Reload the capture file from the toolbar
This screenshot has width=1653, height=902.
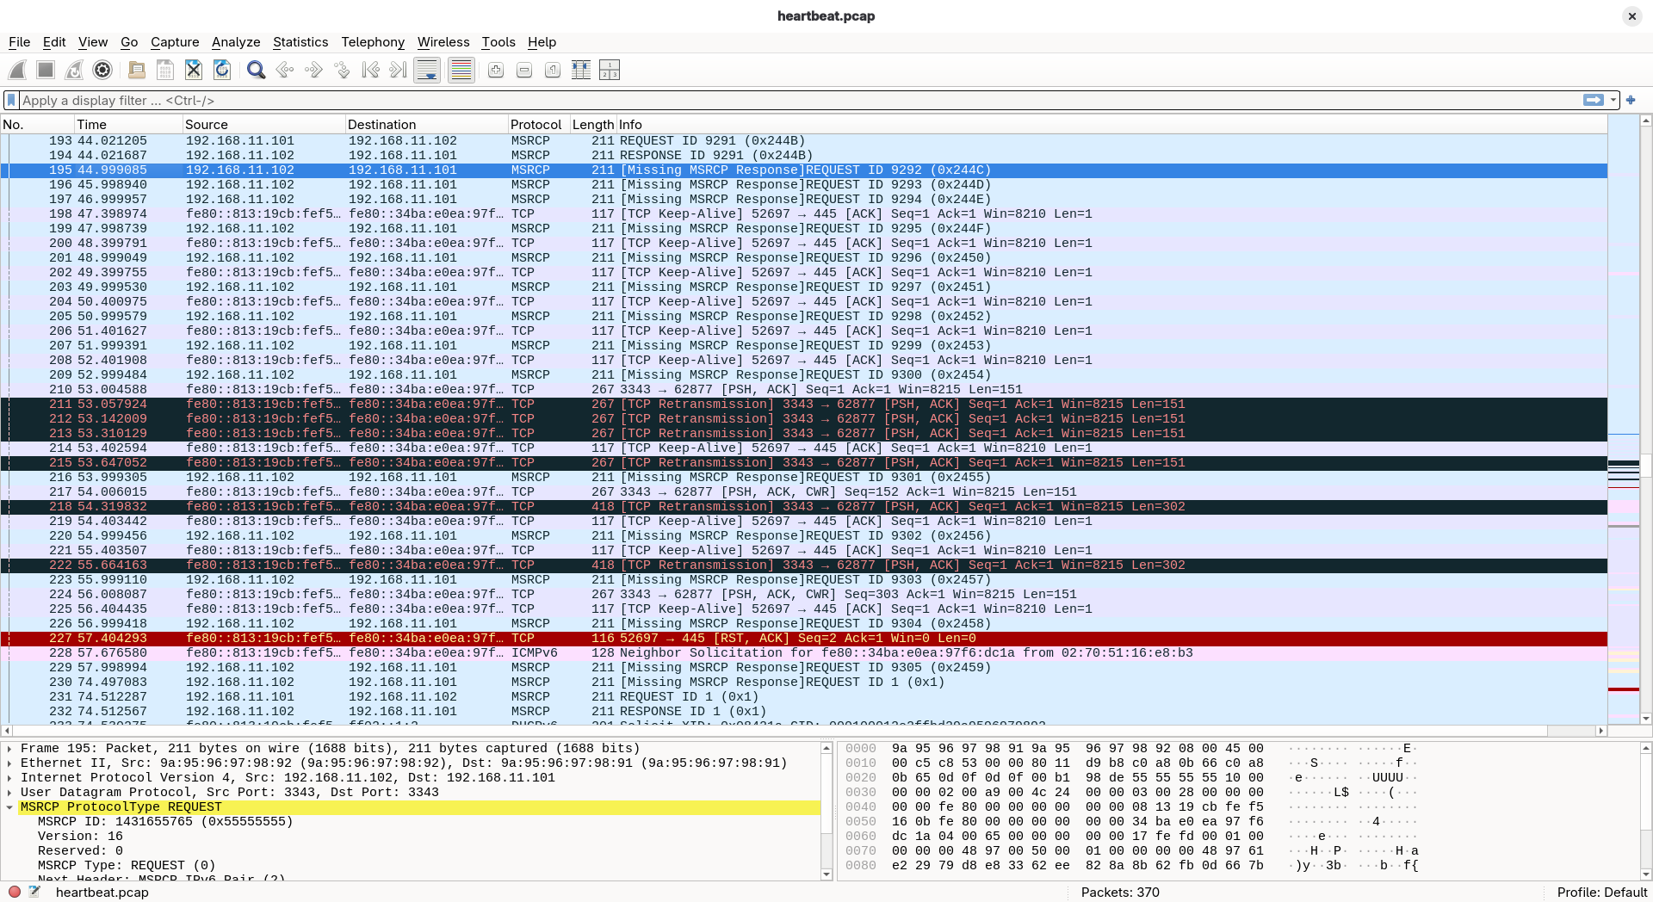pos(222,71)
